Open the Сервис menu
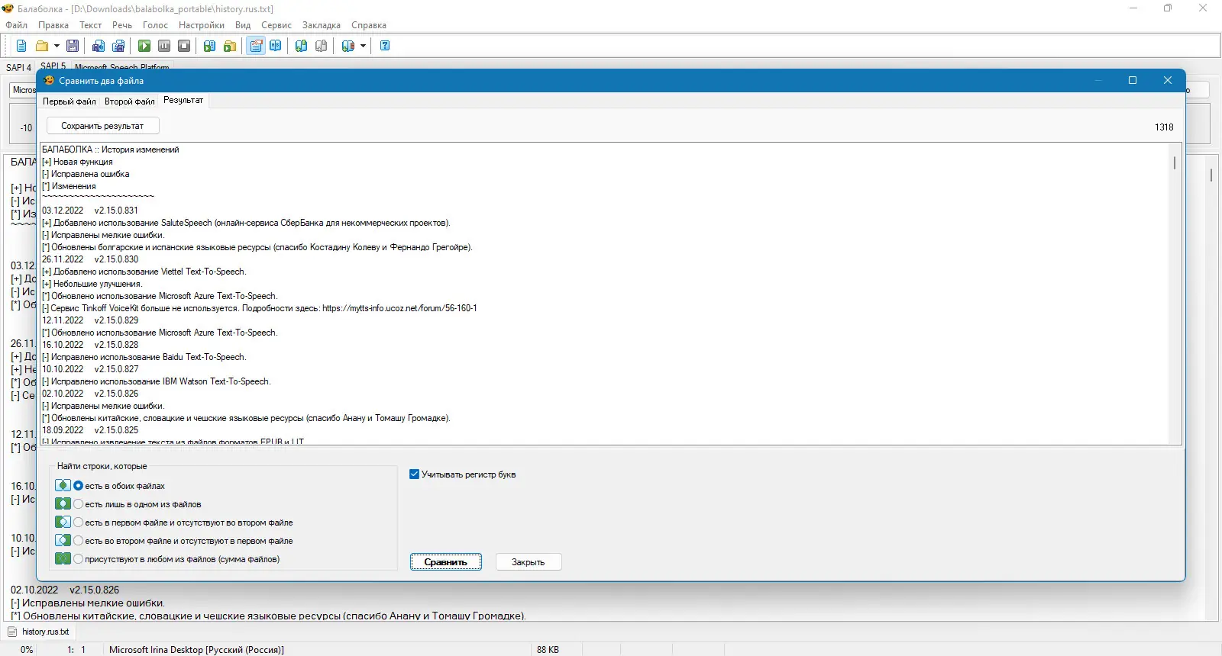Image resolution: width=1222 pixels, height=656 pixels. [276, 25]
